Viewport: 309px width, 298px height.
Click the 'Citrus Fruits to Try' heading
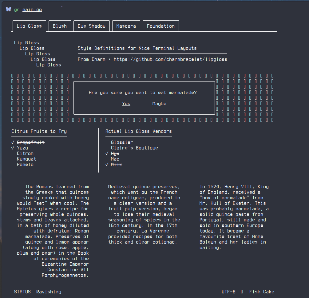click(x=39, y=131)
